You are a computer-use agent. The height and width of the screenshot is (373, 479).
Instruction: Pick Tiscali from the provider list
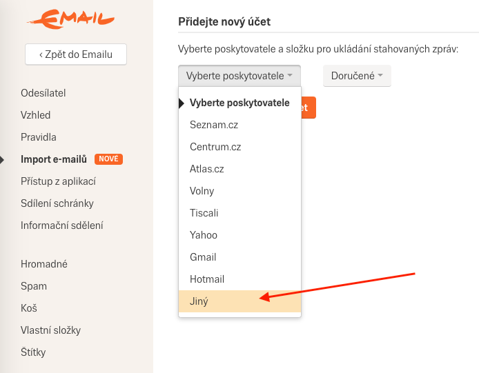pyautogui.click(x=239, y=213)
